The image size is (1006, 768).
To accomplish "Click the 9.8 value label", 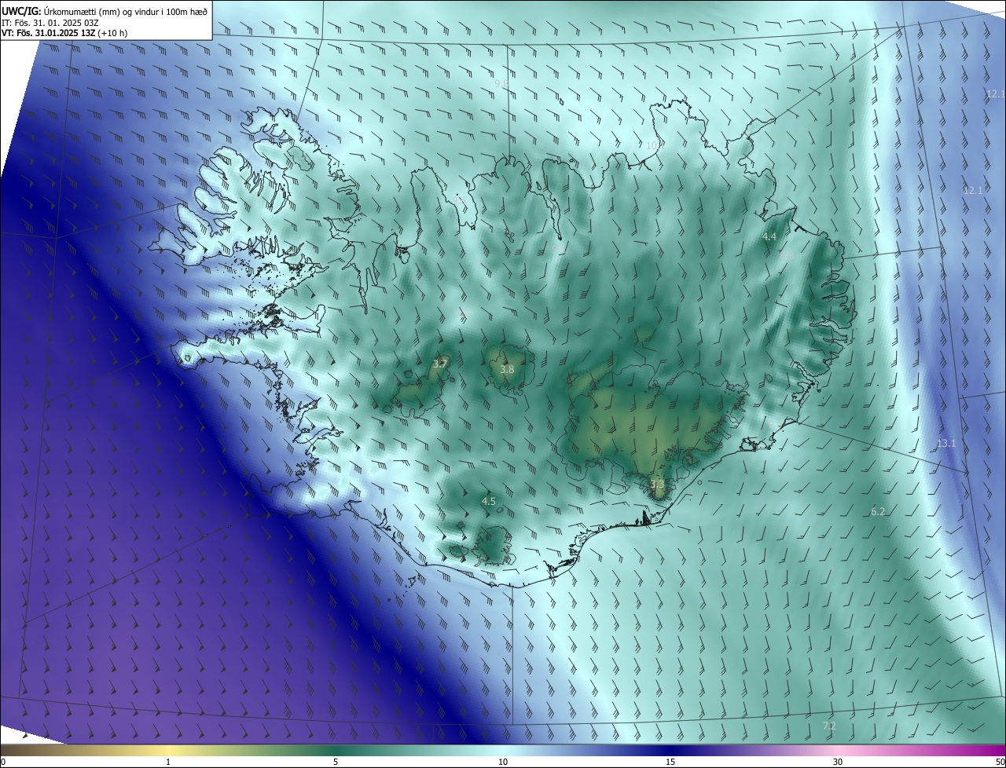I will [x=501, y=84].
